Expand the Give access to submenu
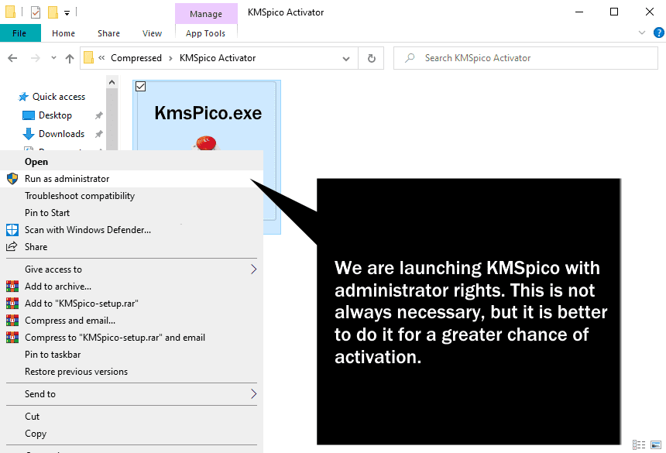The image size is (666, 453). 132,269
